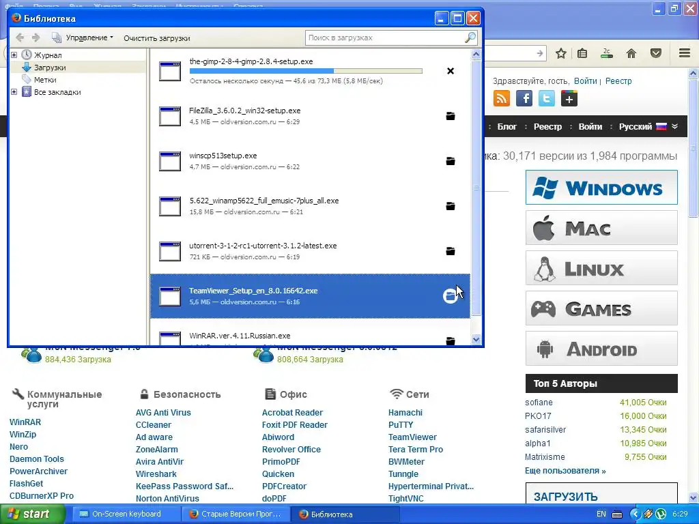Expand the Журнал tree node
Viewport: 699px width, 524px height.
point(14,55)
